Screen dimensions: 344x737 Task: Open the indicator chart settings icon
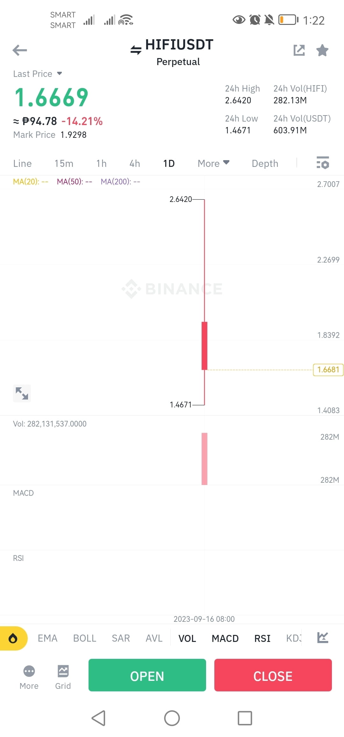323,638
